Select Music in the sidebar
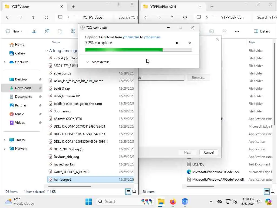The height and width of the screenshot is (208, 277). (x=19, y=114)
